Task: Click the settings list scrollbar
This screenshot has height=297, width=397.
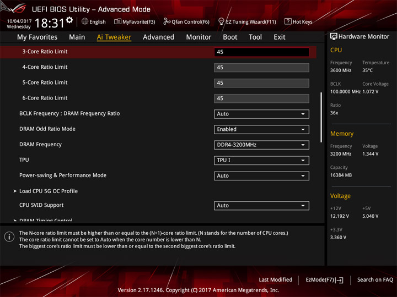Action: tap(321, 118)
